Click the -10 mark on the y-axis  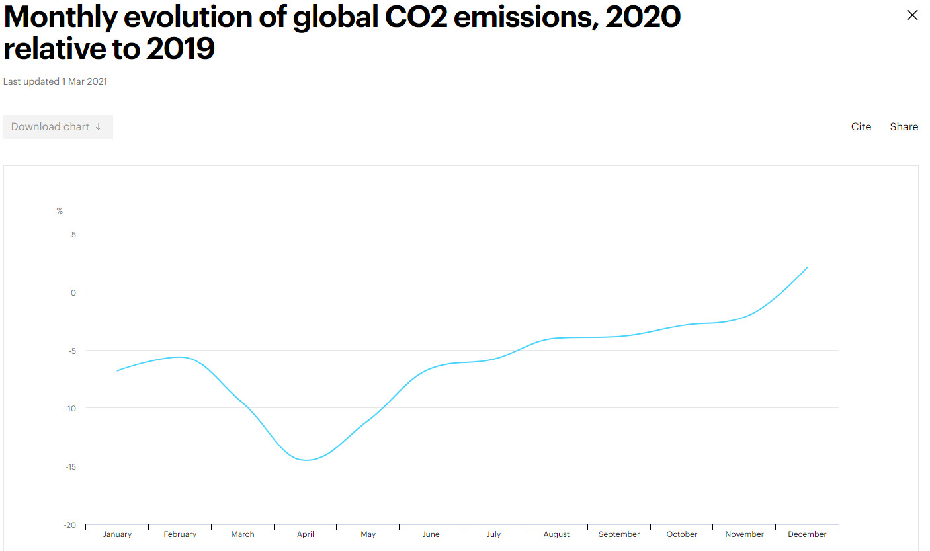69,408
